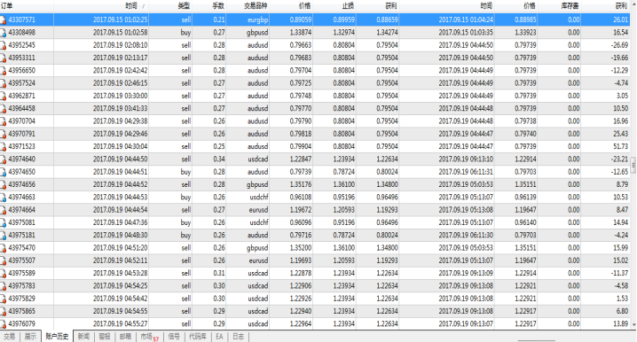Click open time 2017.09.19 04:47:36
Image resolution: width=637 pixels, height=342 pixels.
(121, 222)
